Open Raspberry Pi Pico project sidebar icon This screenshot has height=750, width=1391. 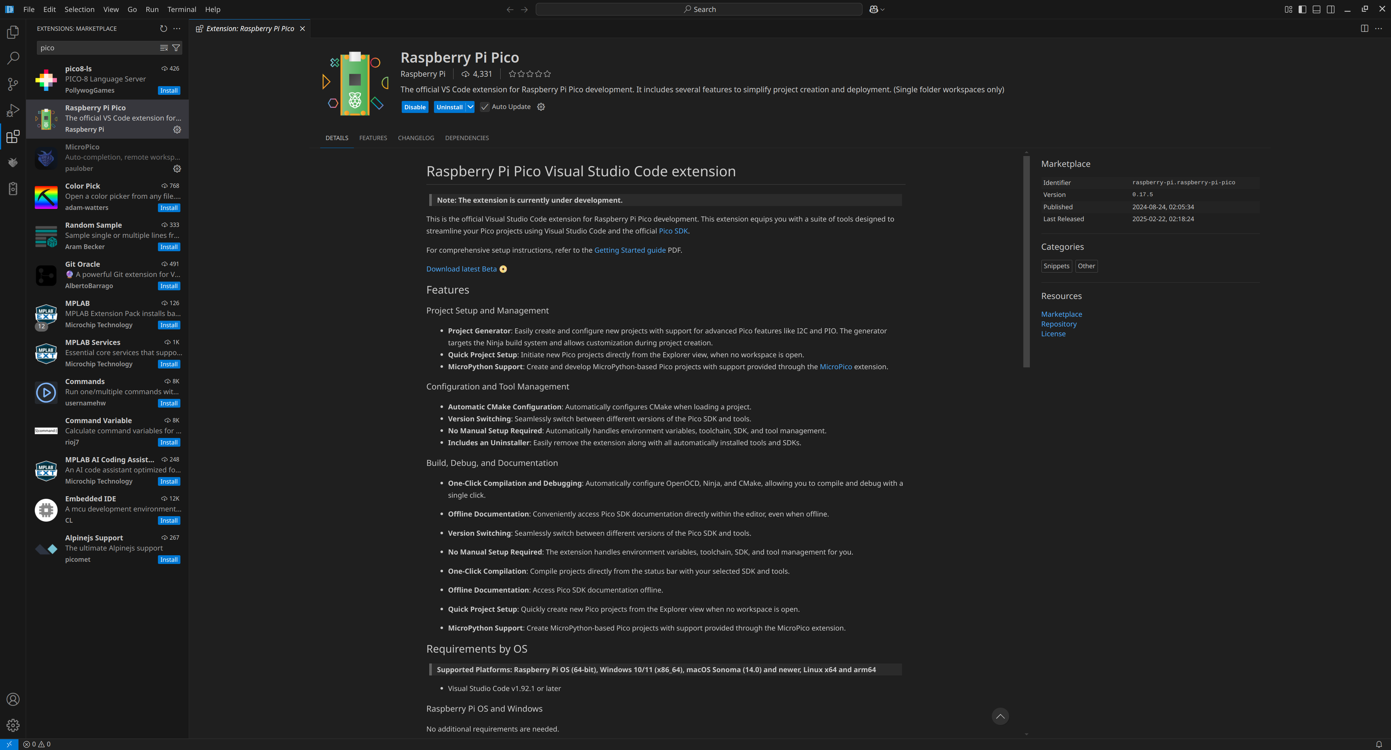13,189
